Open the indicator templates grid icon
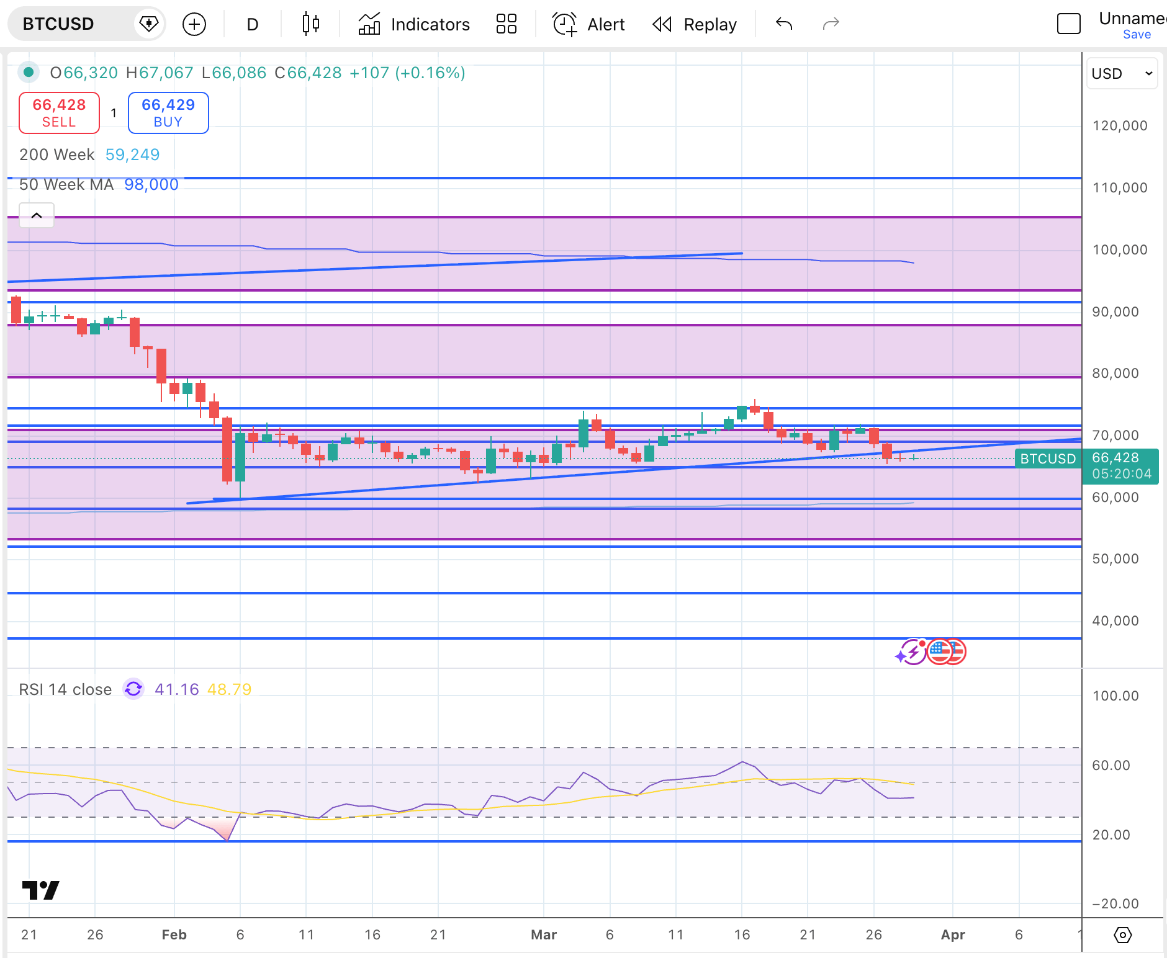 (x=507, y=24)
